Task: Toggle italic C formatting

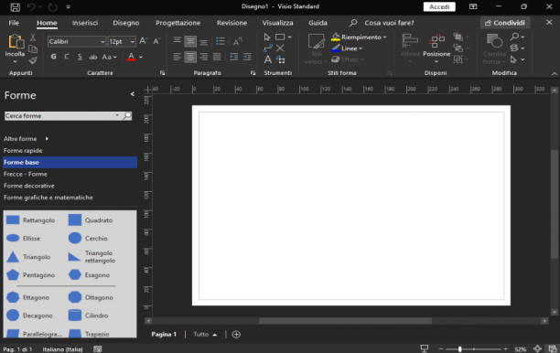Action: pyautogui.click(x=67, y=57)
